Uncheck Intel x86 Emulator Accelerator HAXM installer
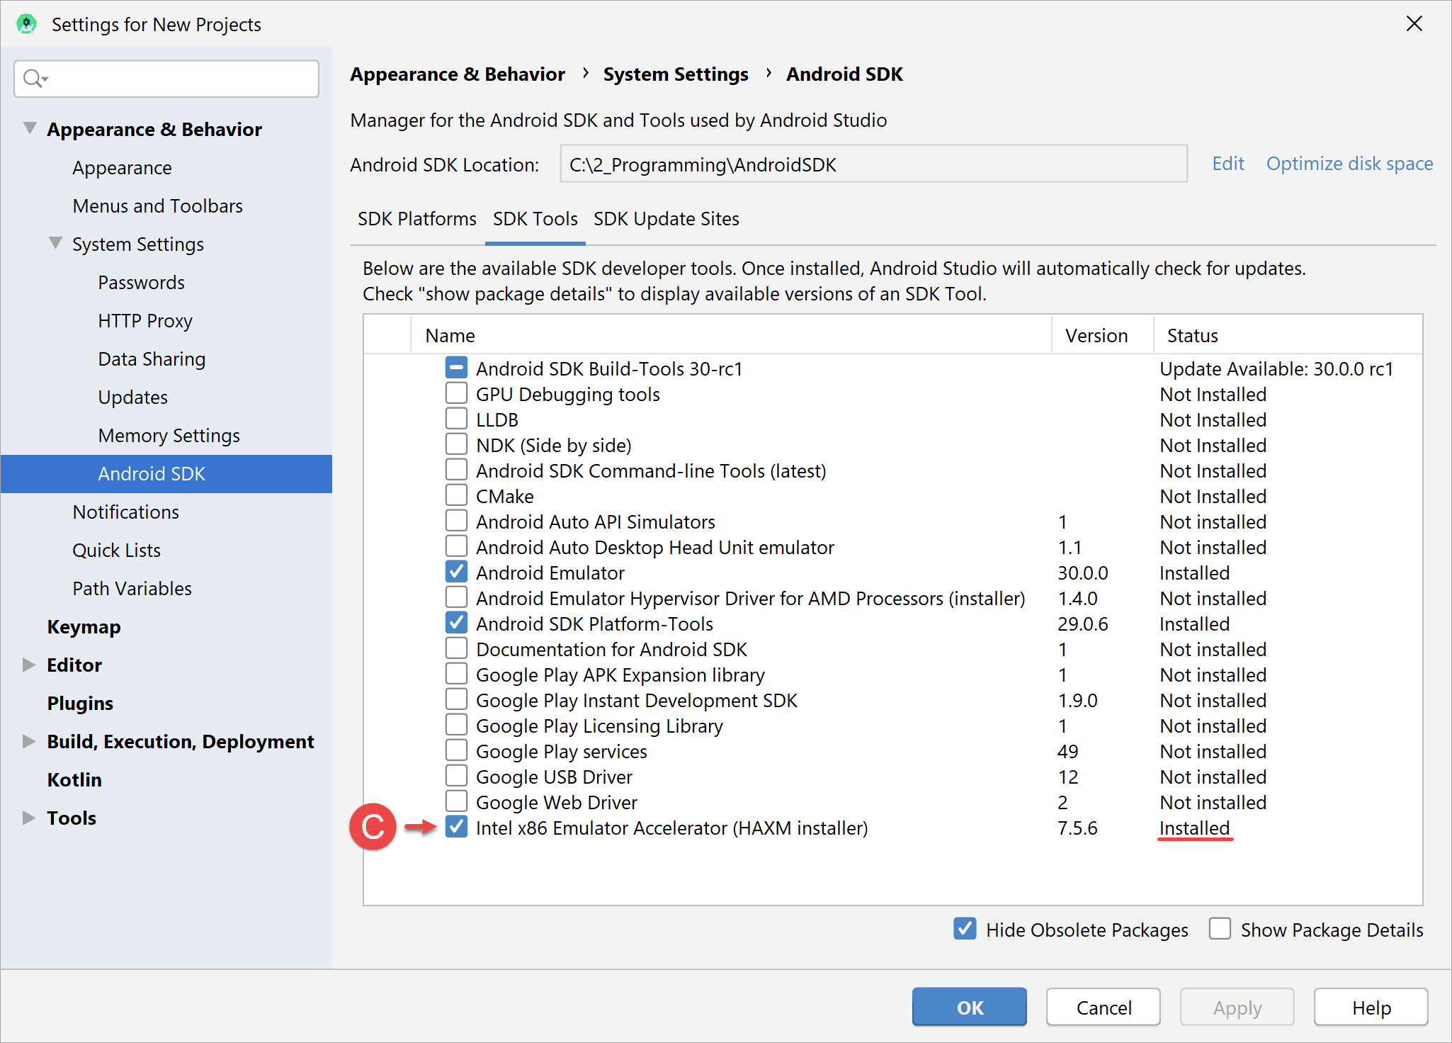This screenshot has width=1452, height=1043. point(457,827)
